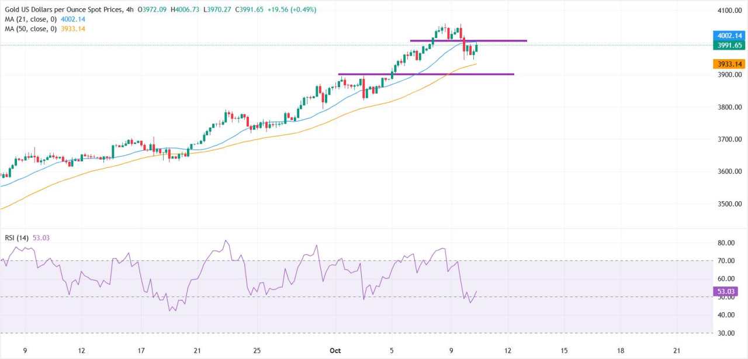Image resolution: width=748 pixels, height=359 pixels.
Task: Open the 4h timeframe selector in the title
Action: [x=129, y=9]
